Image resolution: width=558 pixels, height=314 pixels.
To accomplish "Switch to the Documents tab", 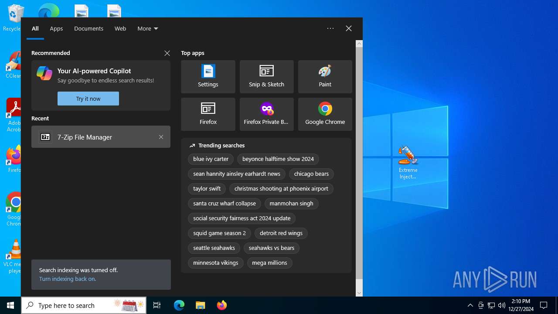I will (88, 28).
